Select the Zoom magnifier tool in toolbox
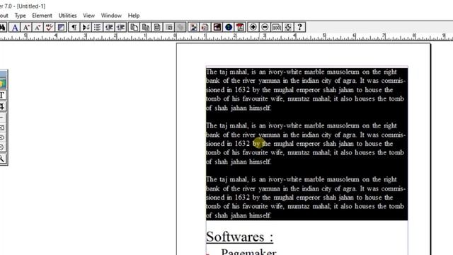Viewport: 453px width, 255px height. pyautogui.click(x=3, y=159)
